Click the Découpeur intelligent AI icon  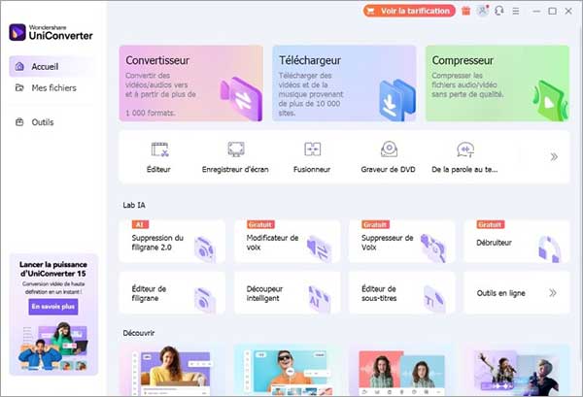(x=320, y=299)
